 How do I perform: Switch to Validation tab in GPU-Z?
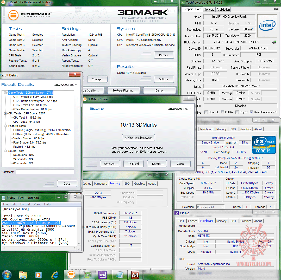click(223, 9)
